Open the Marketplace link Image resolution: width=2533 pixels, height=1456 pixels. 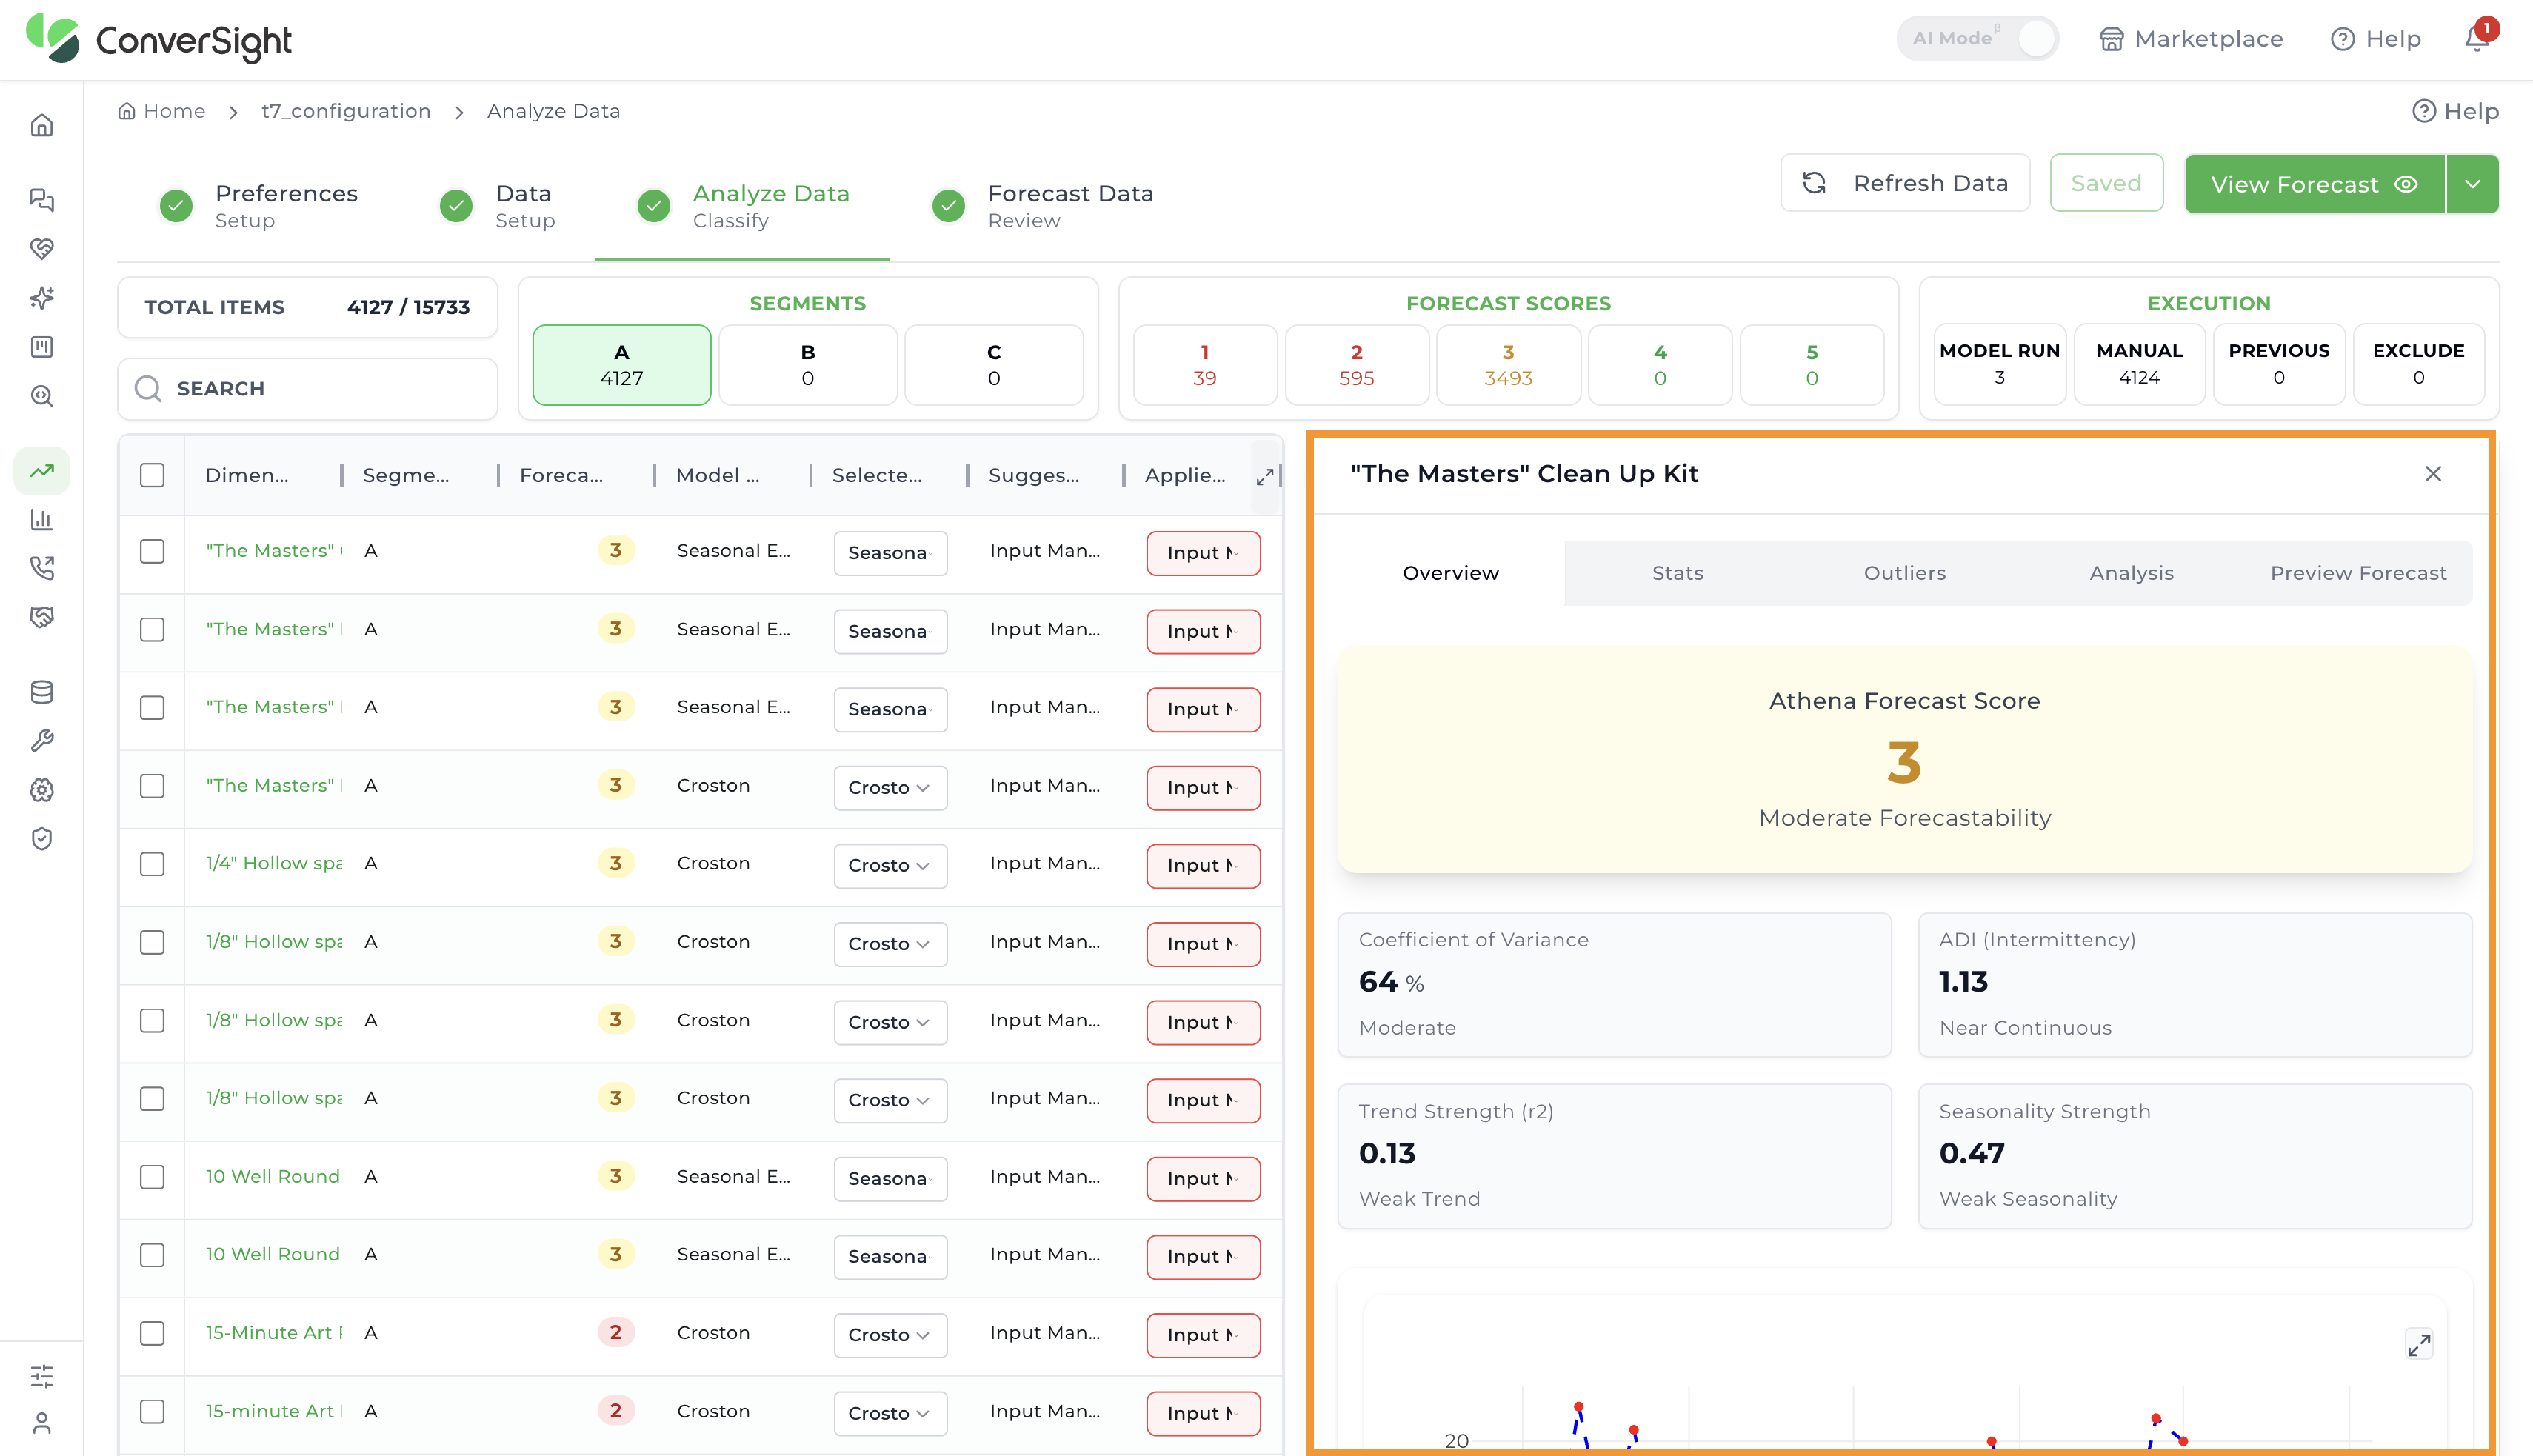tap(2191, 39)
